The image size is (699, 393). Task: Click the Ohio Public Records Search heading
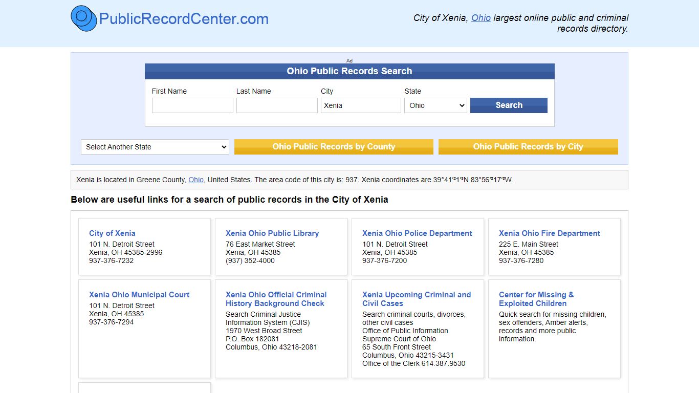(x=349, y=71)
